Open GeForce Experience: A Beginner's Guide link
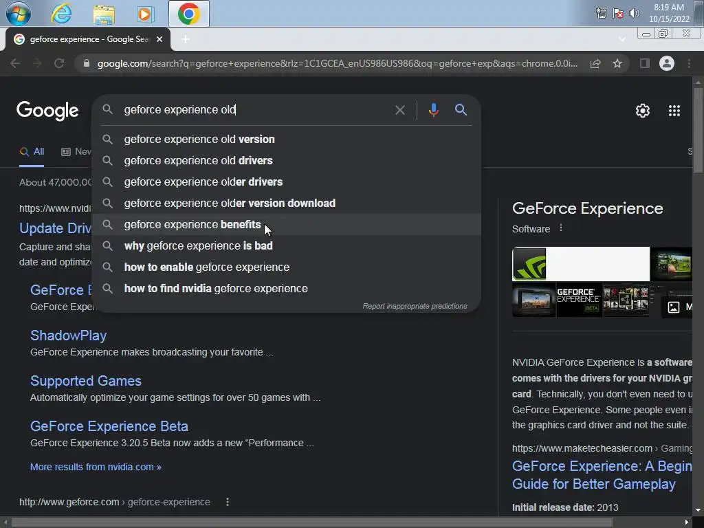The height and width of the screenshot is (528, 704). pyautogui.click(x=602, y=475)
